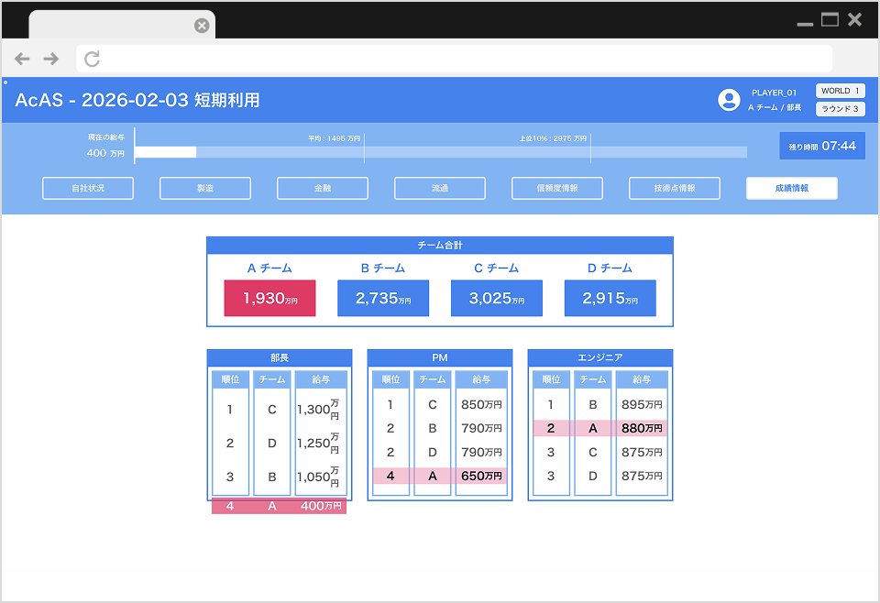
Task: Switch to the 製造 tab
Action: tap(205, 188)
